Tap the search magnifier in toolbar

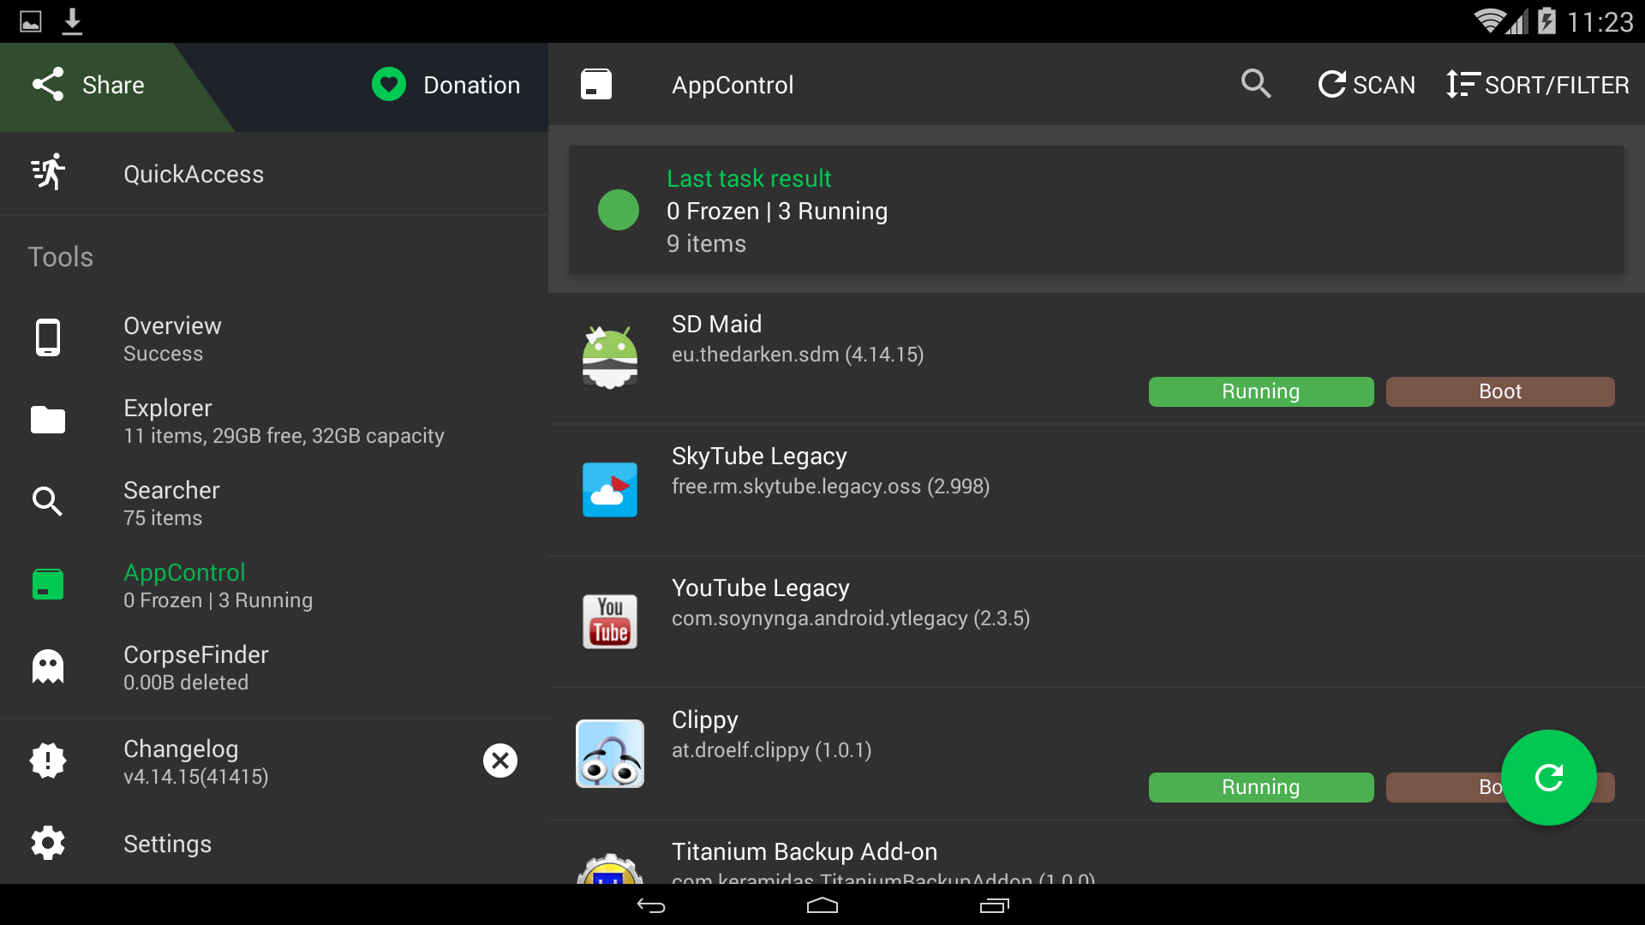1255,84
